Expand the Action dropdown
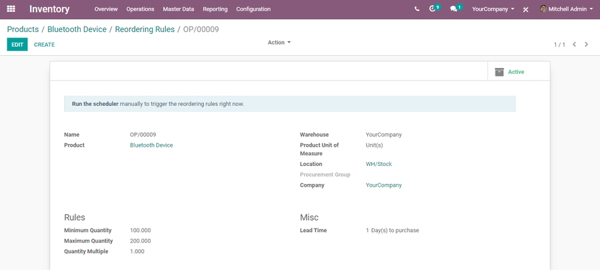The height and width of the screenshot is (270, 600). point(279,43)
